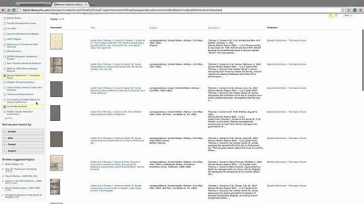Image resolution: width=364 pixels, height=204 pixels.
Task: Sort results by Description column header
Action: pyautogui.click(x=214, y=28)
